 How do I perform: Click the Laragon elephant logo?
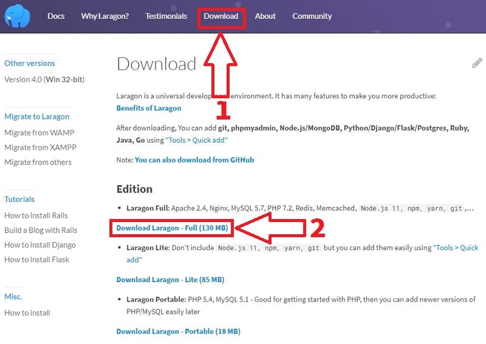point(18,16)
